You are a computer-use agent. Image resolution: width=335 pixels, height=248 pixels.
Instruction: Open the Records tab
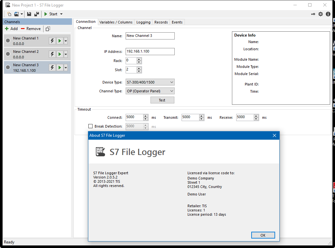(x=161, y=22)
